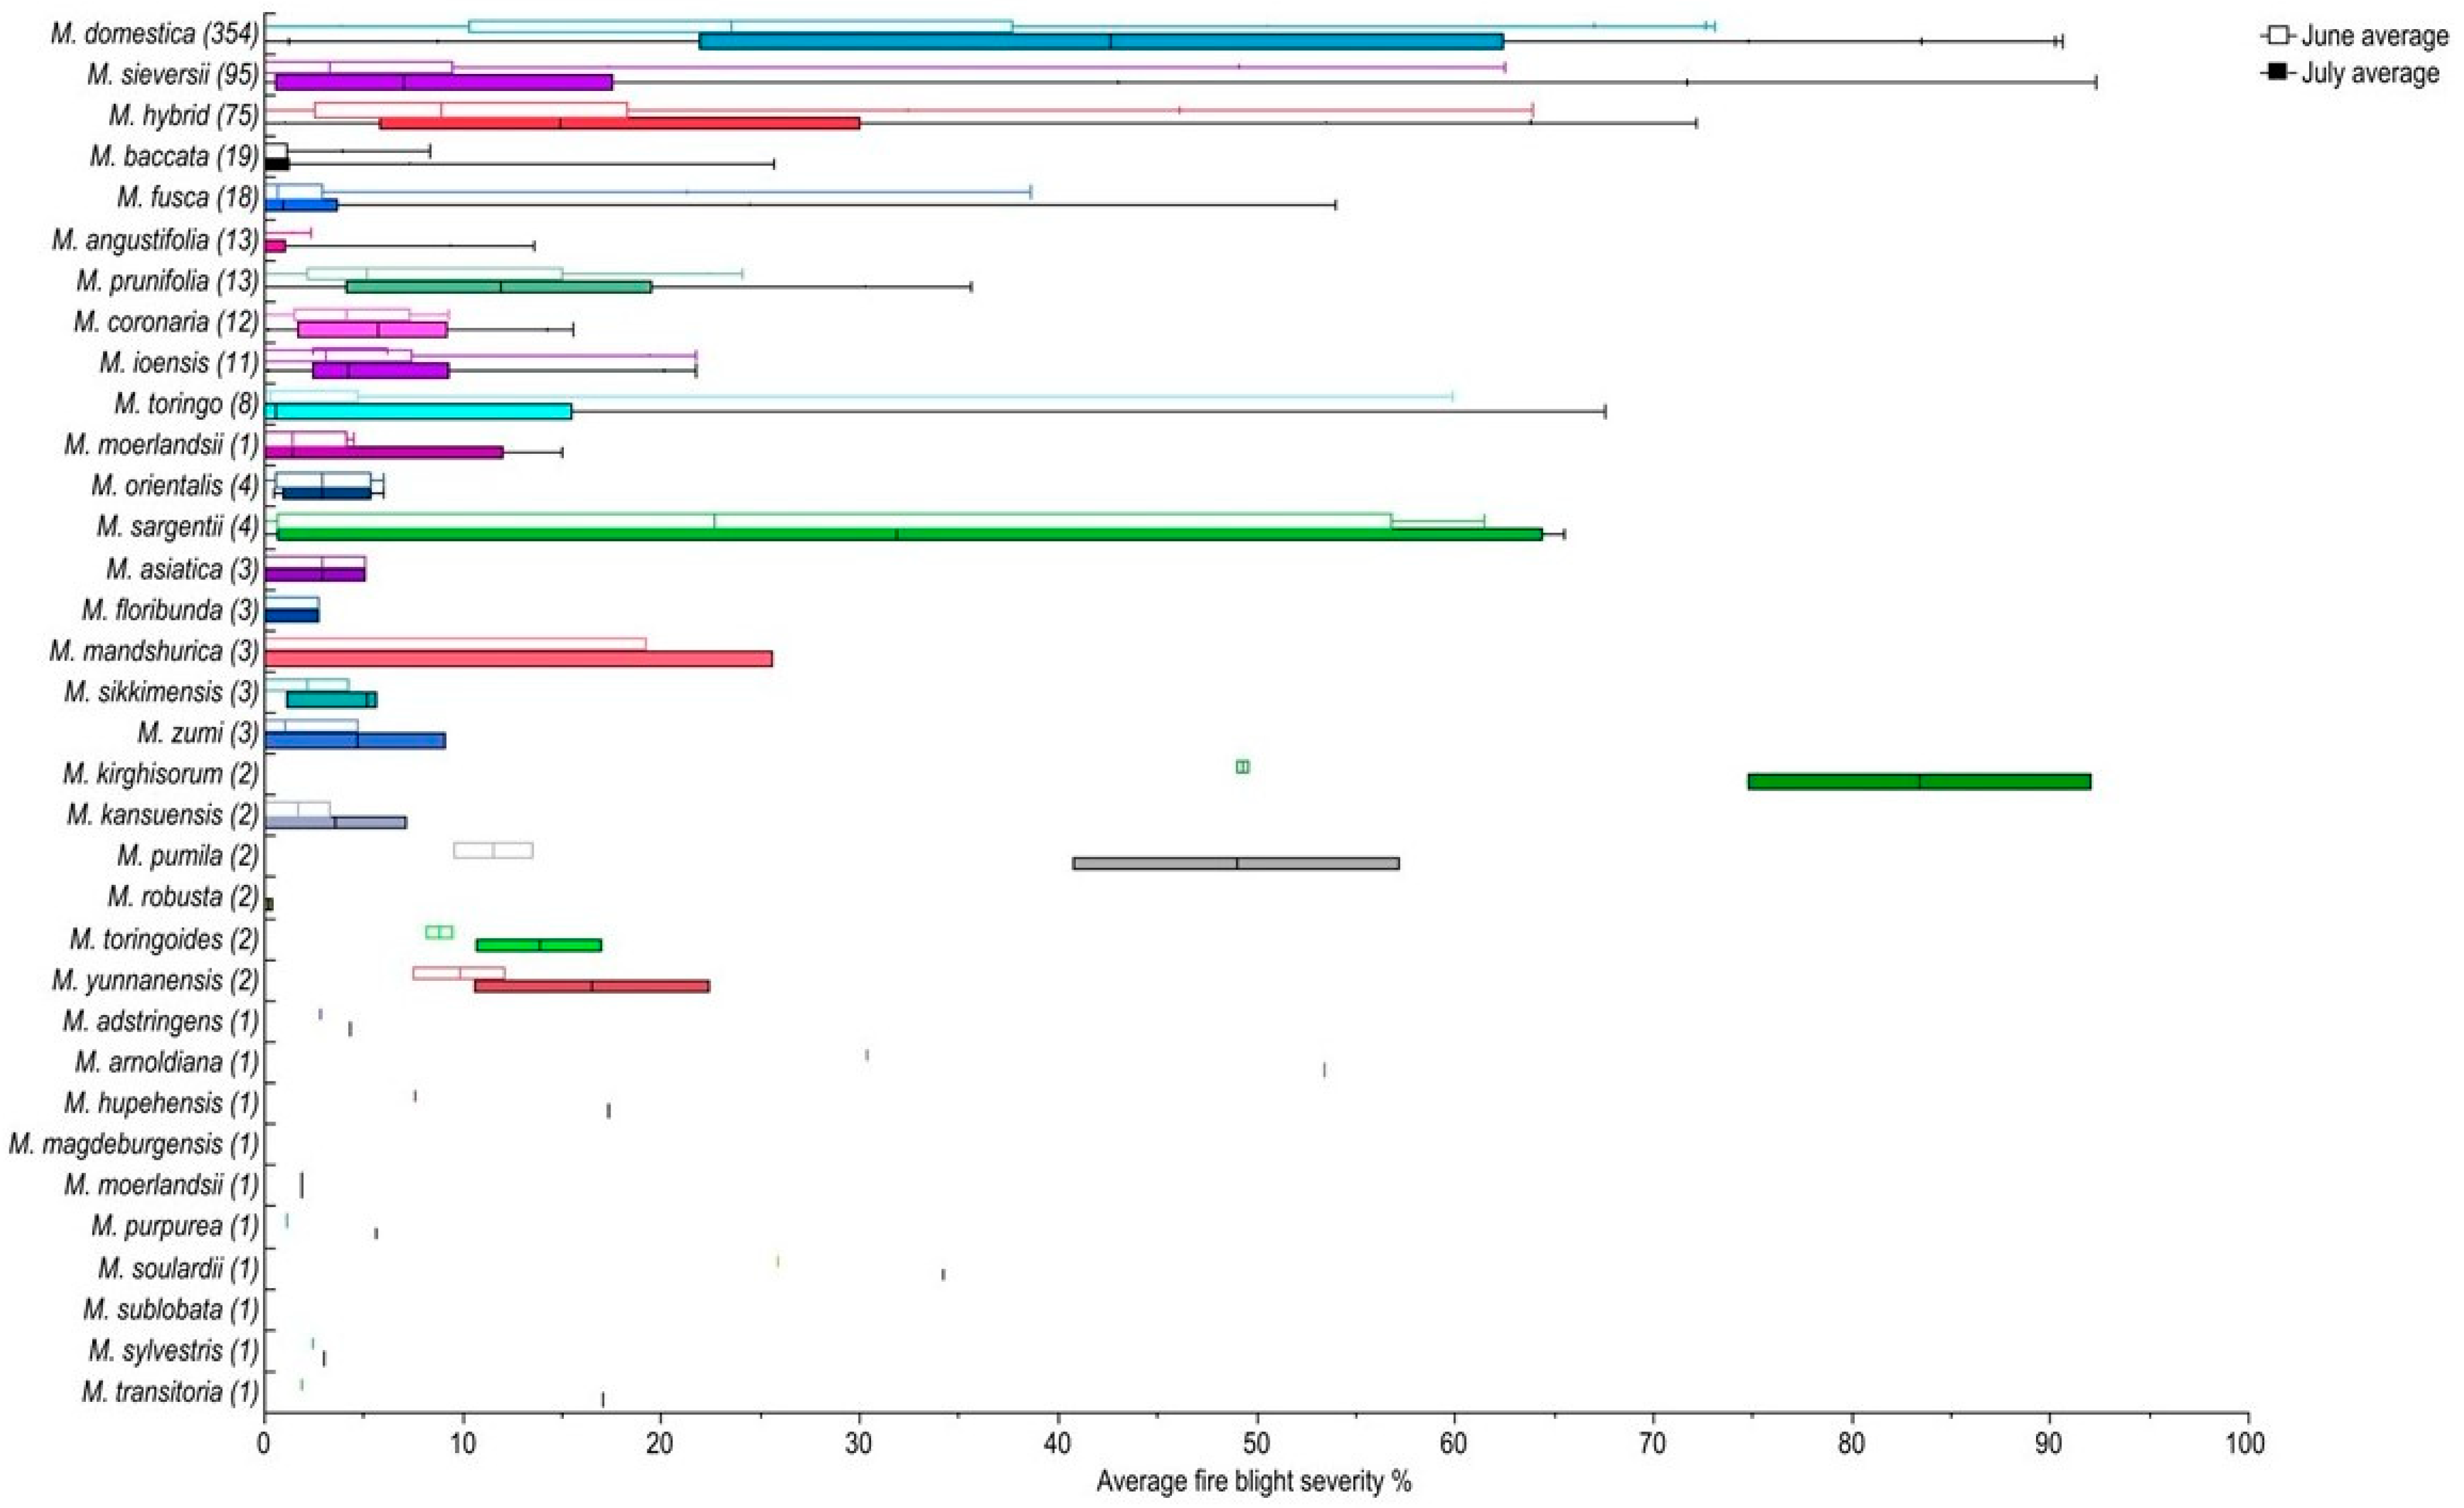Select the M. hybrid (75) axis label
Viewport: 2464px width, 1508px height.
pos(183,116)
